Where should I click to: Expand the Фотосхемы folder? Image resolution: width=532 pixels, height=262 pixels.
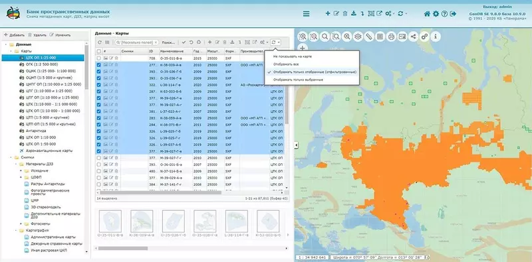(21, 224)
